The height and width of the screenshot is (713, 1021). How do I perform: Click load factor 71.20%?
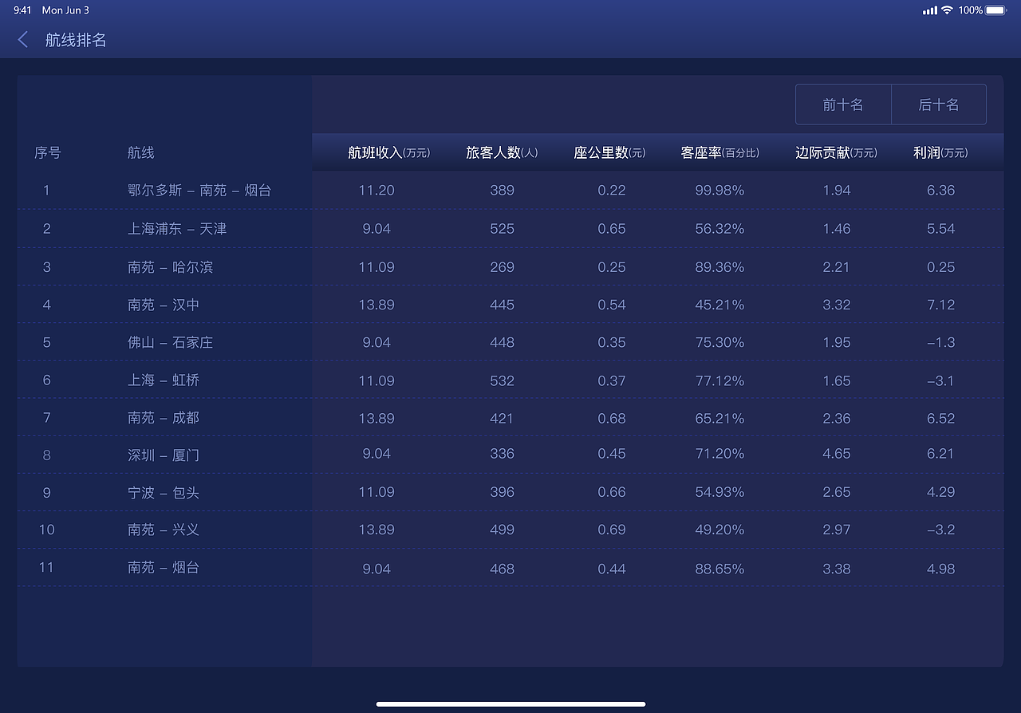719,453
